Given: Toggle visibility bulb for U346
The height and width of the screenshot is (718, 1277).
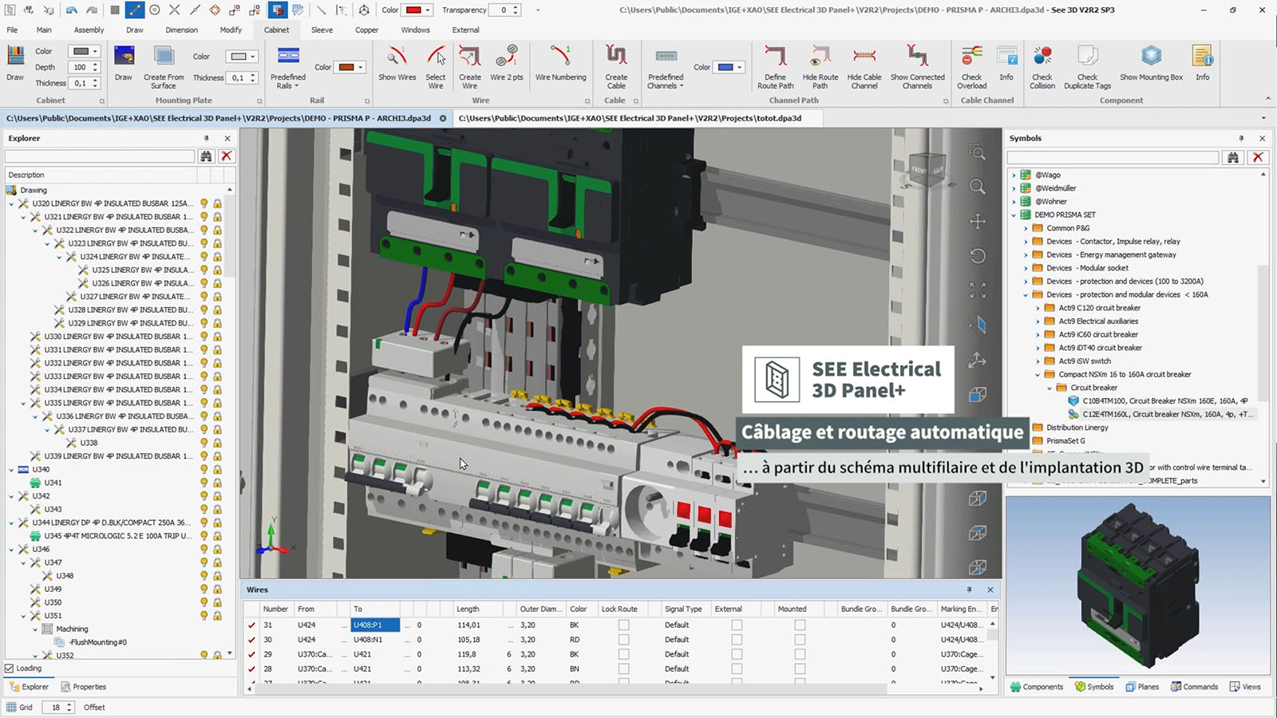Looking at the screenshot, I should [x=204, y=549].
